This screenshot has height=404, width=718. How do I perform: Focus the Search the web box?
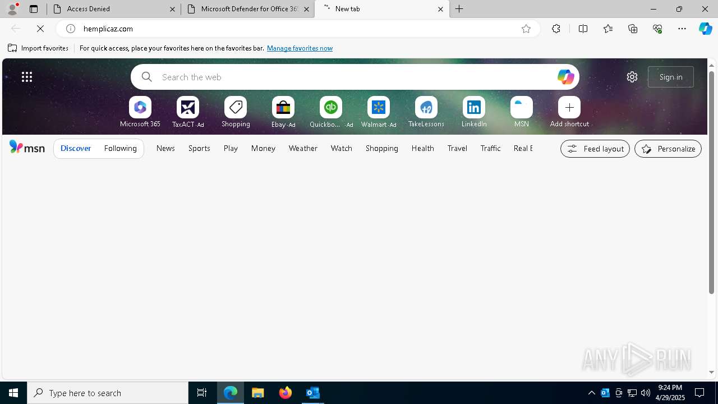coord(355,77)
